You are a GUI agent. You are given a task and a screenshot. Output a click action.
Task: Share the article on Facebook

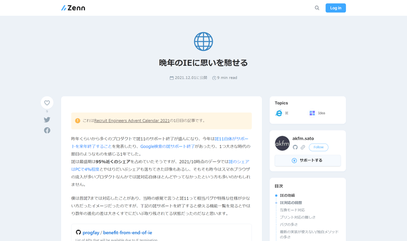47,130
